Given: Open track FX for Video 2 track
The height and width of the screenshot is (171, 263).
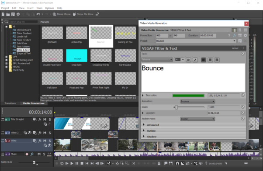Looking at the screenshot, I should [40, 133].
